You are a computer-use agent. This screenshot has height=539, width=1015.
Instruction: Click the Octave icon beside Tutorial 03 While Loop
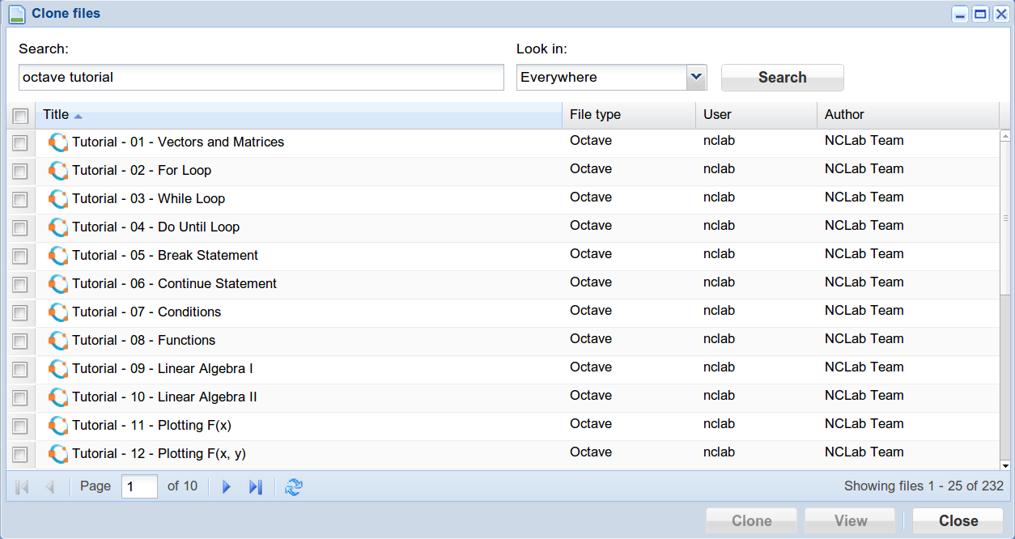pyautogui.click(x=58, y=199)
